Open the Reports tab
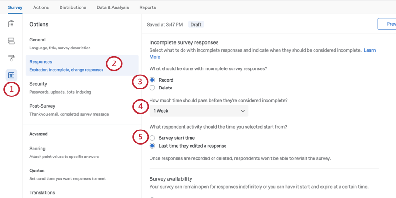Image resolution: width=396 pixels, height=198 pixels. (148, 7)
